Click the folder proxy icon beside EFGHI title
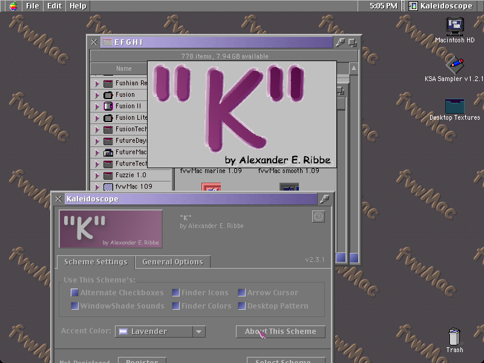The width and height of the screenshot is (484, 363). coord(107,42)
